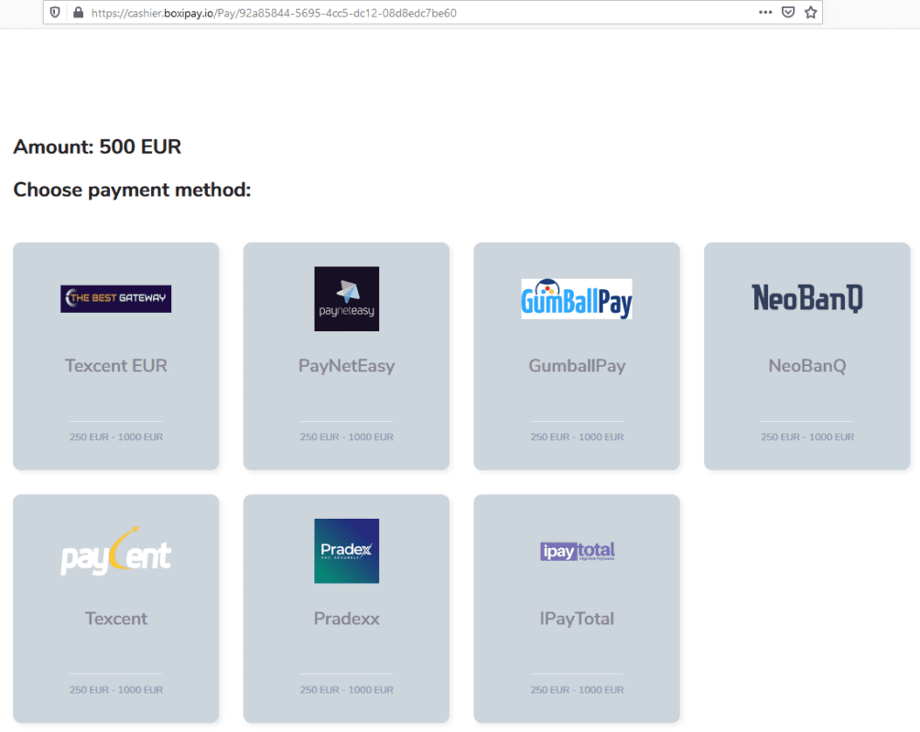This screenshot has width=920, height=732.
Task: Click the limit range under GumballPay
Action: 578,437
